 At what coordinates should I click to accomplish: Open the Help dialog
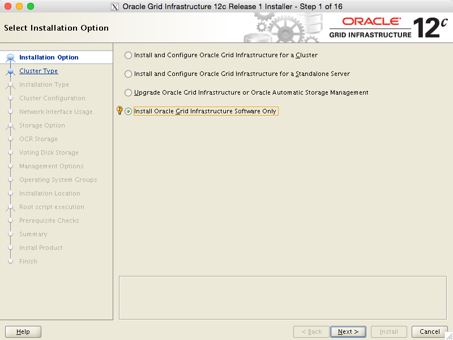(23, 331)
